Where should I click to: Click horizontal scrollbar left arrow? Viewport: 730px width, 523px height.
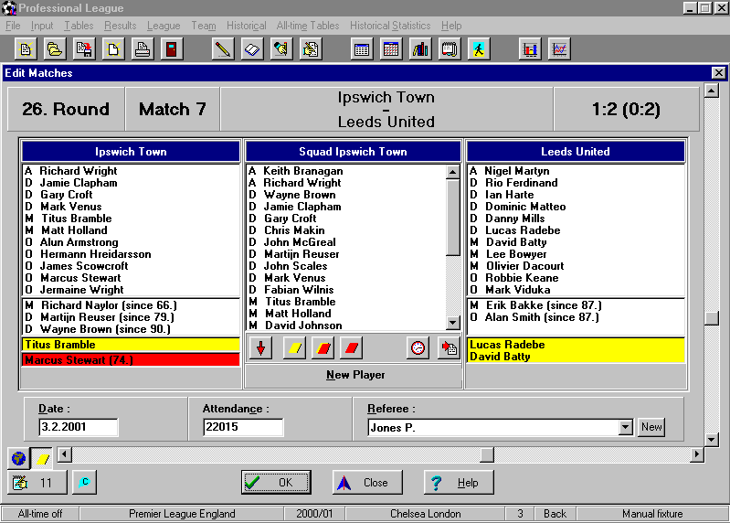[65, 454]
